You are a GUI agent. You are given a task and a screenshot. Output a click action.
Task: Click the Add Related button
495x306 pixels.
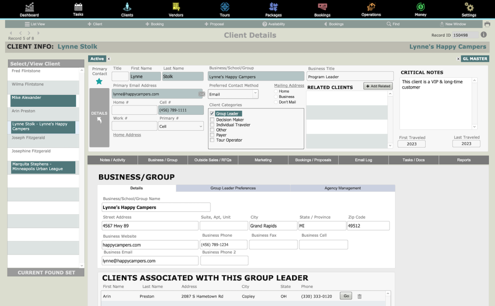[x=378, y=86]
